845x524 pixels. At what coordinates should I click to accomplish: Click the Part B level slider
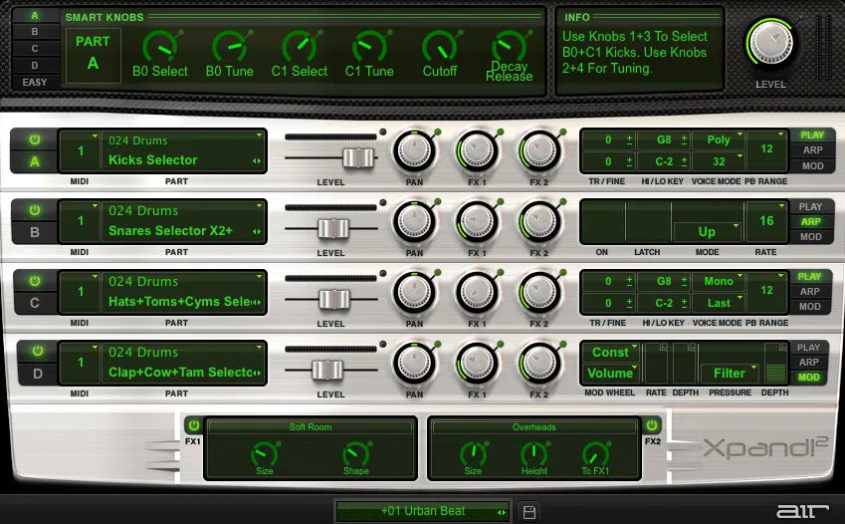(x=331, y=229)
